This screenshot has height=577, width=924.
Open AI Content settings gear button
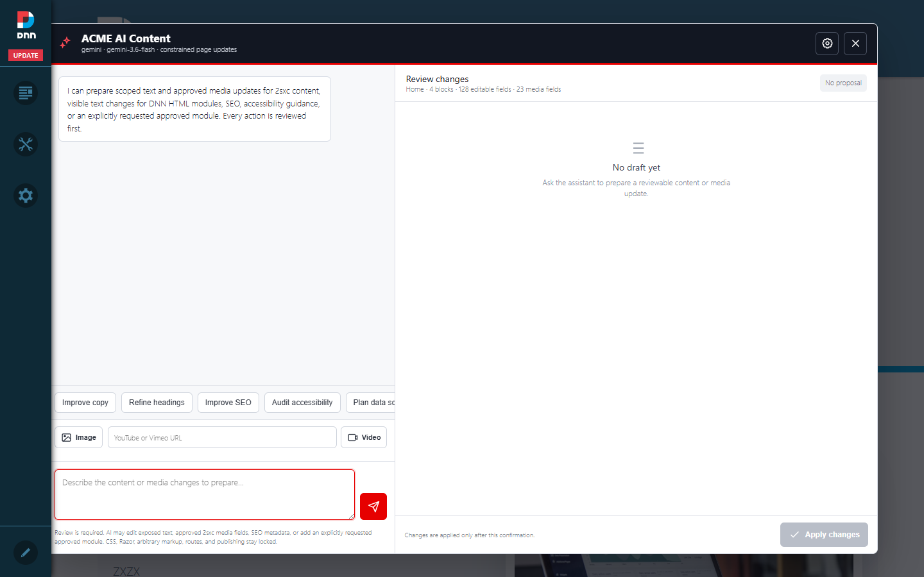(x=827, y=44)
